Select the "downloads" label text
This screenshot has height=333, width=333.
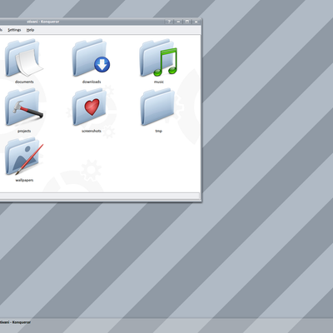(x=92, y=82)
